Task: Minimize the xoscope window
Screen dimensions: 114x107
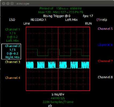Action: click(8, 3)
